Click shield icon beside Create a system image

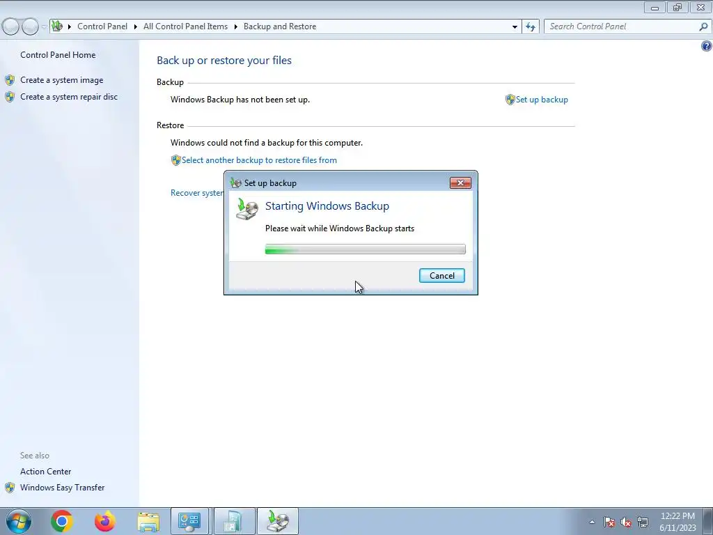[x=10, y=80]
